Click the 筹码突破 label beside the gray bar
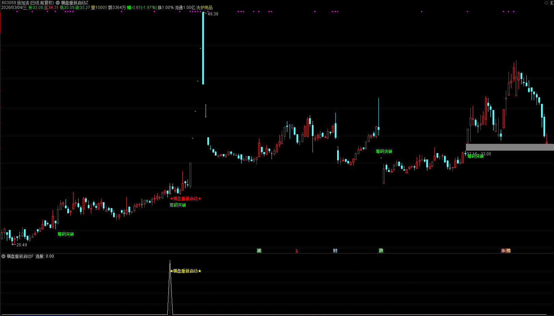Viewport: 554px width, 316px height. [475, 156]
